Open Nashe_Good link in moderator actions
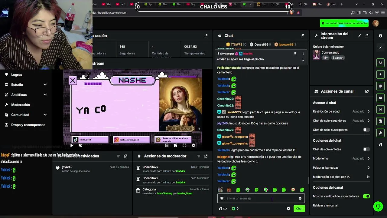The image size is (387, 218). point(185,193)
